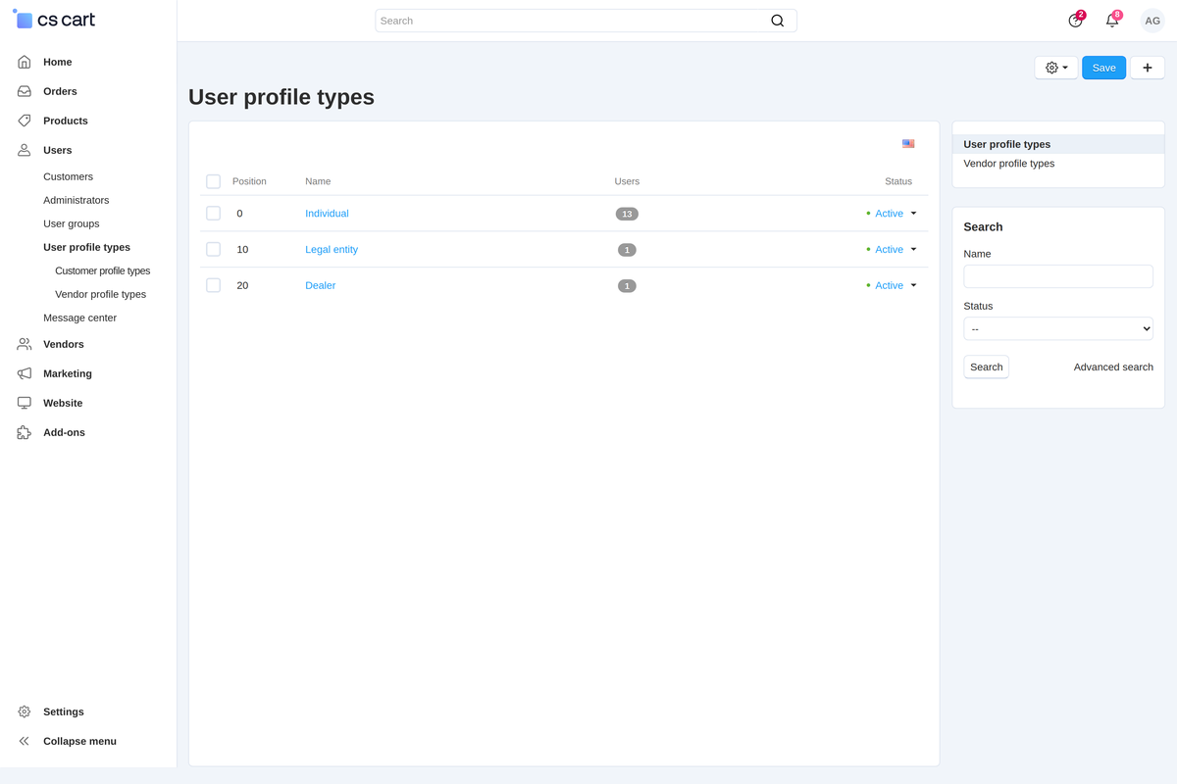This screenshot has width=1177, height=784.
Task: Click the Name input in Search panel
Action: click(1058, 276)
